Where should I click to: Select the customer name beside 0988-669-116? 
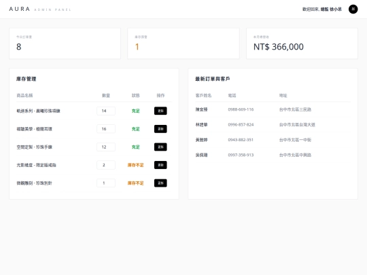click(202, 109)
